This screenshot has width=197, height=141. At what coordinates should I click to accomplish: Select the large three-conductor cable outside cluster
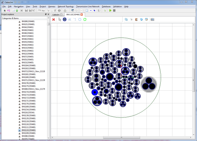[149, 84]
